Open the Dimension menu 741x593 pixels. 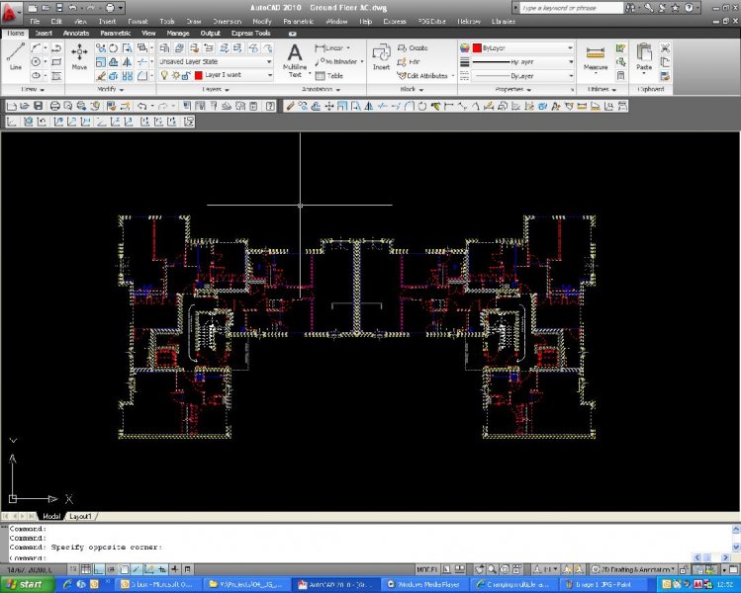pyautogui.click(x=227, y=21)
